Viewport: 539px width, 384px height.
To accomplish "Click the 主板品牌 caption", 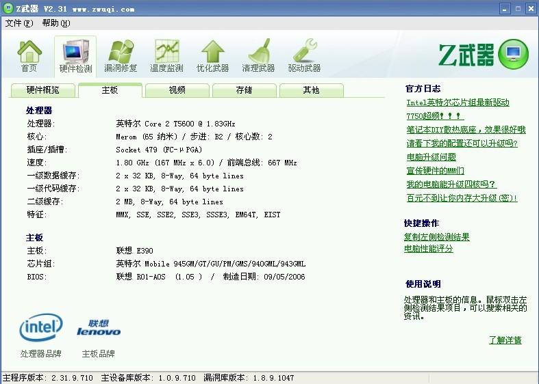I will click(x=99, y=353).
